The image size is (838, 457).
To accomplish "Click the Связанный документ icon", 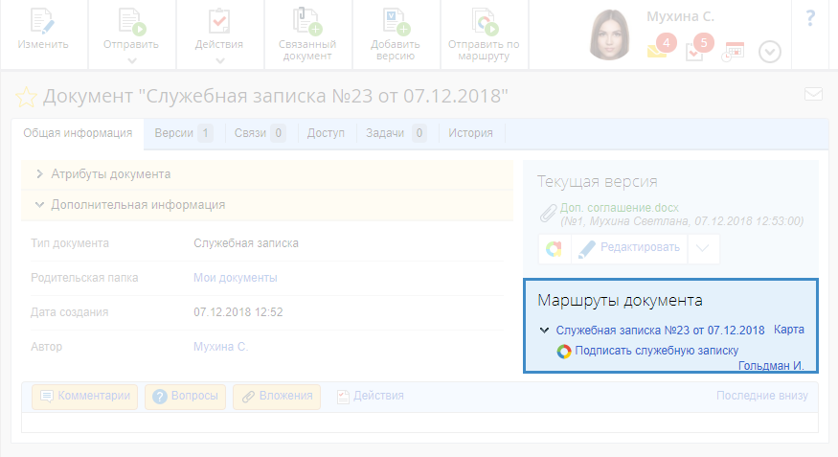I will [307, 23].
